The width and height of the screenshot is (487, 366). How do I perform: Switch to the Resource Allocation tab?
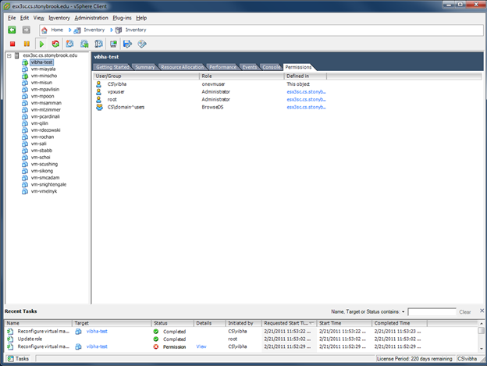pos(183,67)
